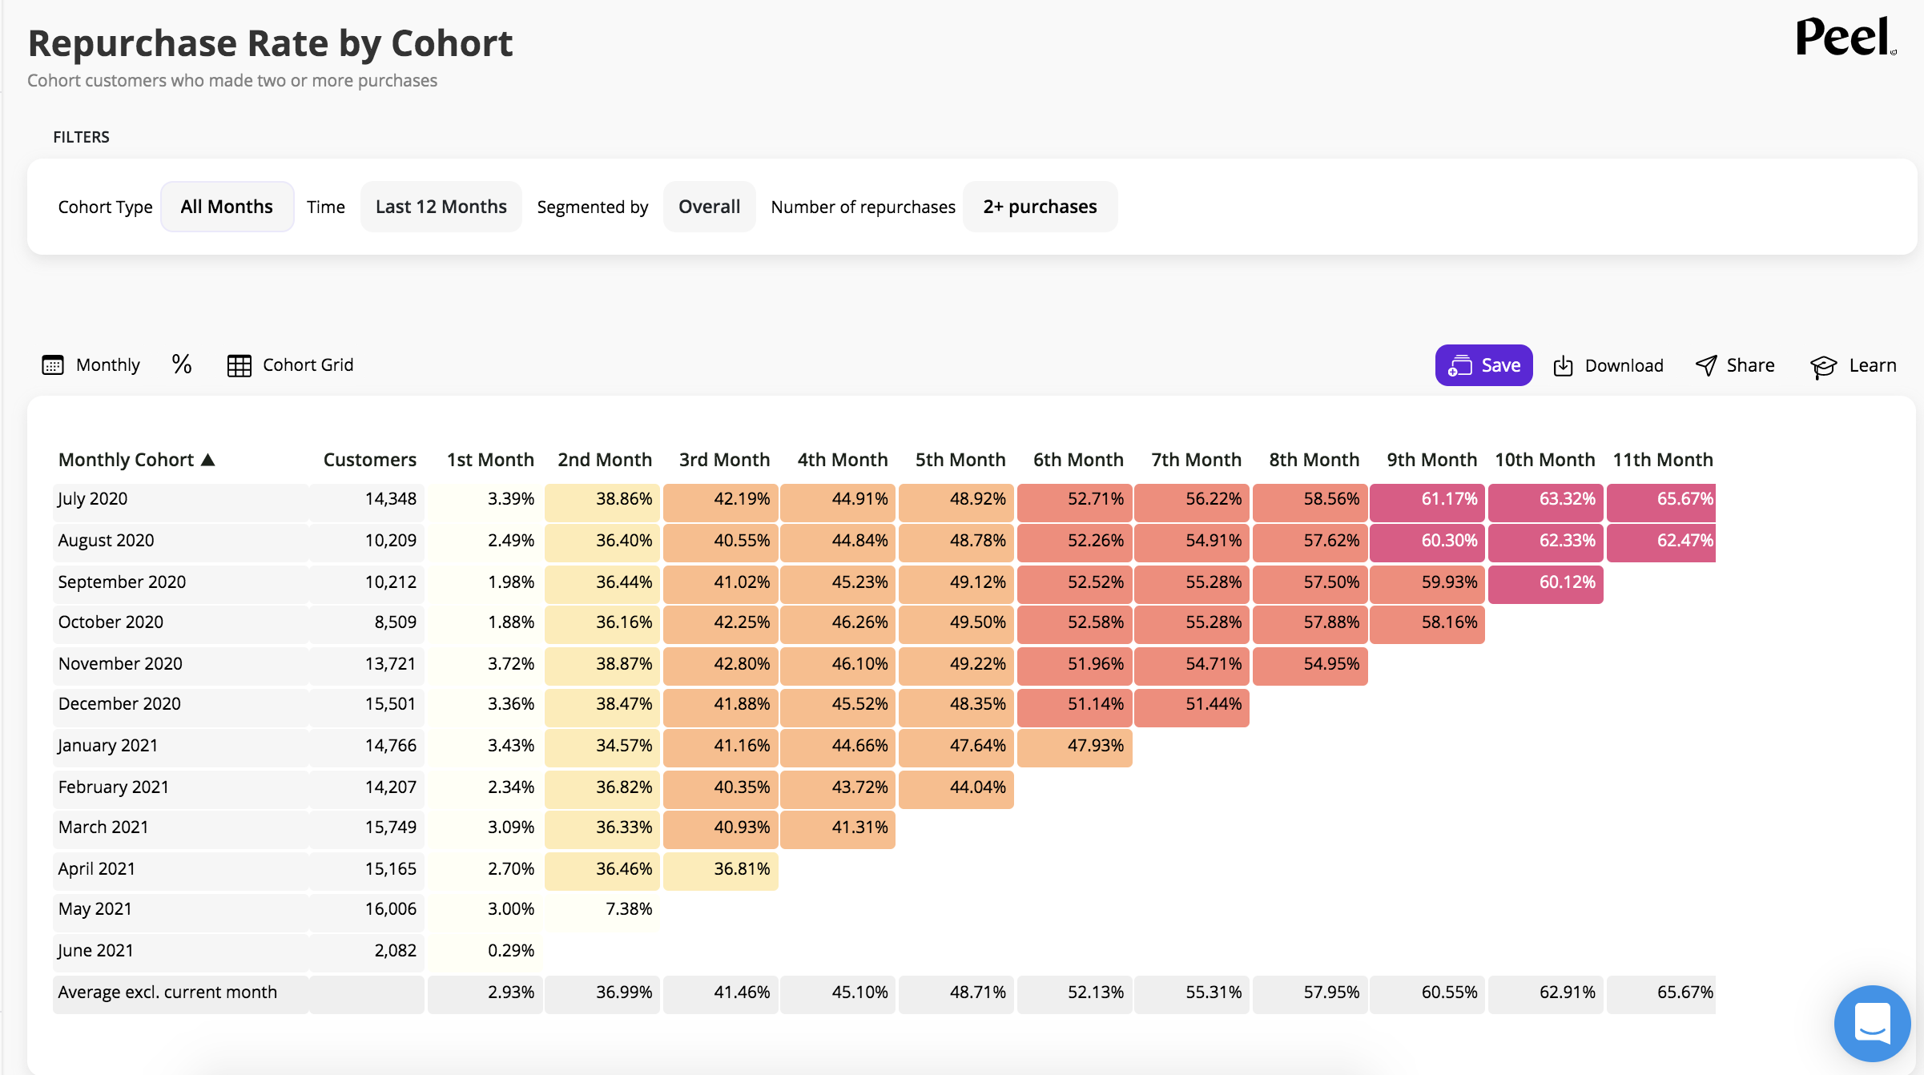
Task: Click the 60.12% September 2020 cell
Action: (1545, 582)
